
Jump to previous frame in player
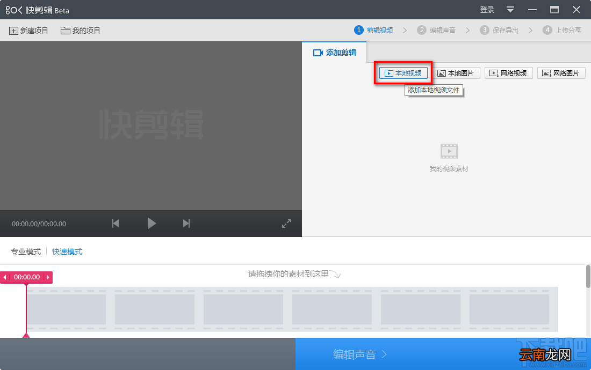coord(116,224)
